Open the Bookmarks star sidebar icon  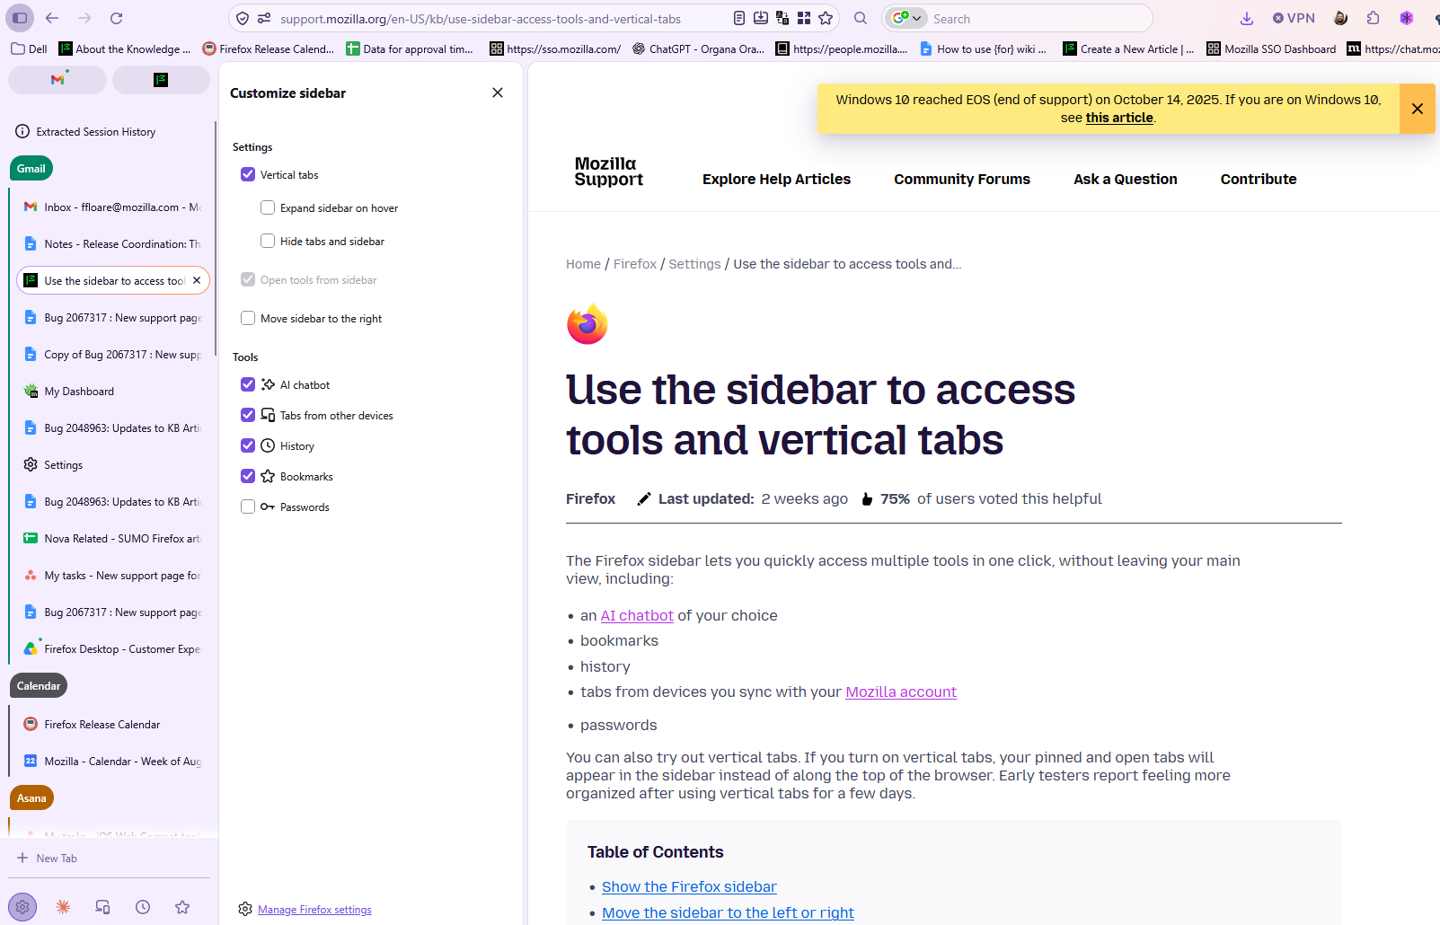point(182,907)
